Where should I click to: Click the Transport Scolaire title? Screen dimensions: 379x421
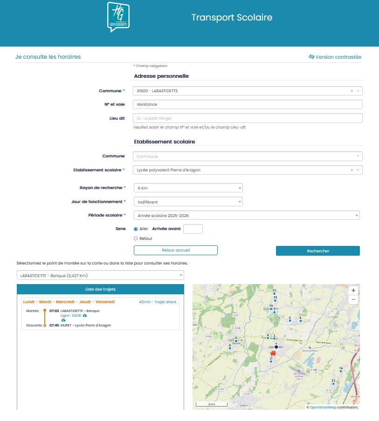tap(232, 17)
